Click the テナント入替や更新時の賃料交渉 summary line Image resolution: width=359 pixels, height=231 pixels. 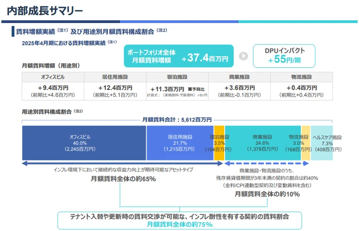179,217
